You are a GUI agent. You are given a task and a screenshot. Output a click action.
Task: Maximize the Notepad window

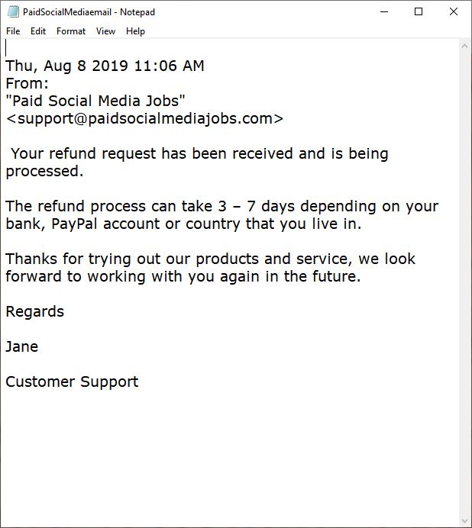pyautogui.click(x=419, y=11)
